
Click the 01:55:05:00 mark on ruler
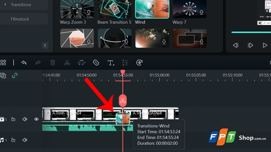coord(196,75)
